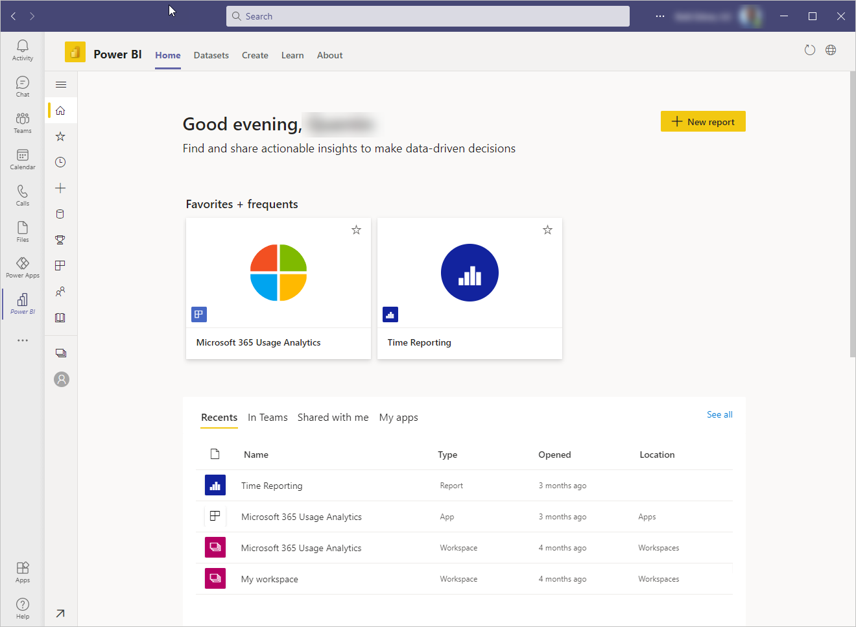This screenshot has width=856, height=627.
Task: Open Favorites from the Power BI sidebar
Action: point(60,136)
